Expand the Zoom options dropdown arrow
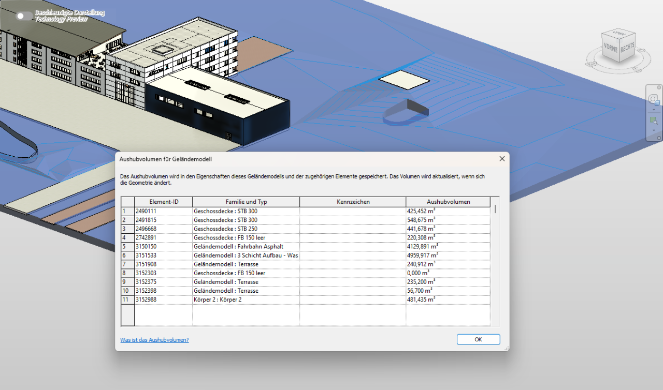Image resolution: width=663 pixels, height=390 pixels. (654, 130)
